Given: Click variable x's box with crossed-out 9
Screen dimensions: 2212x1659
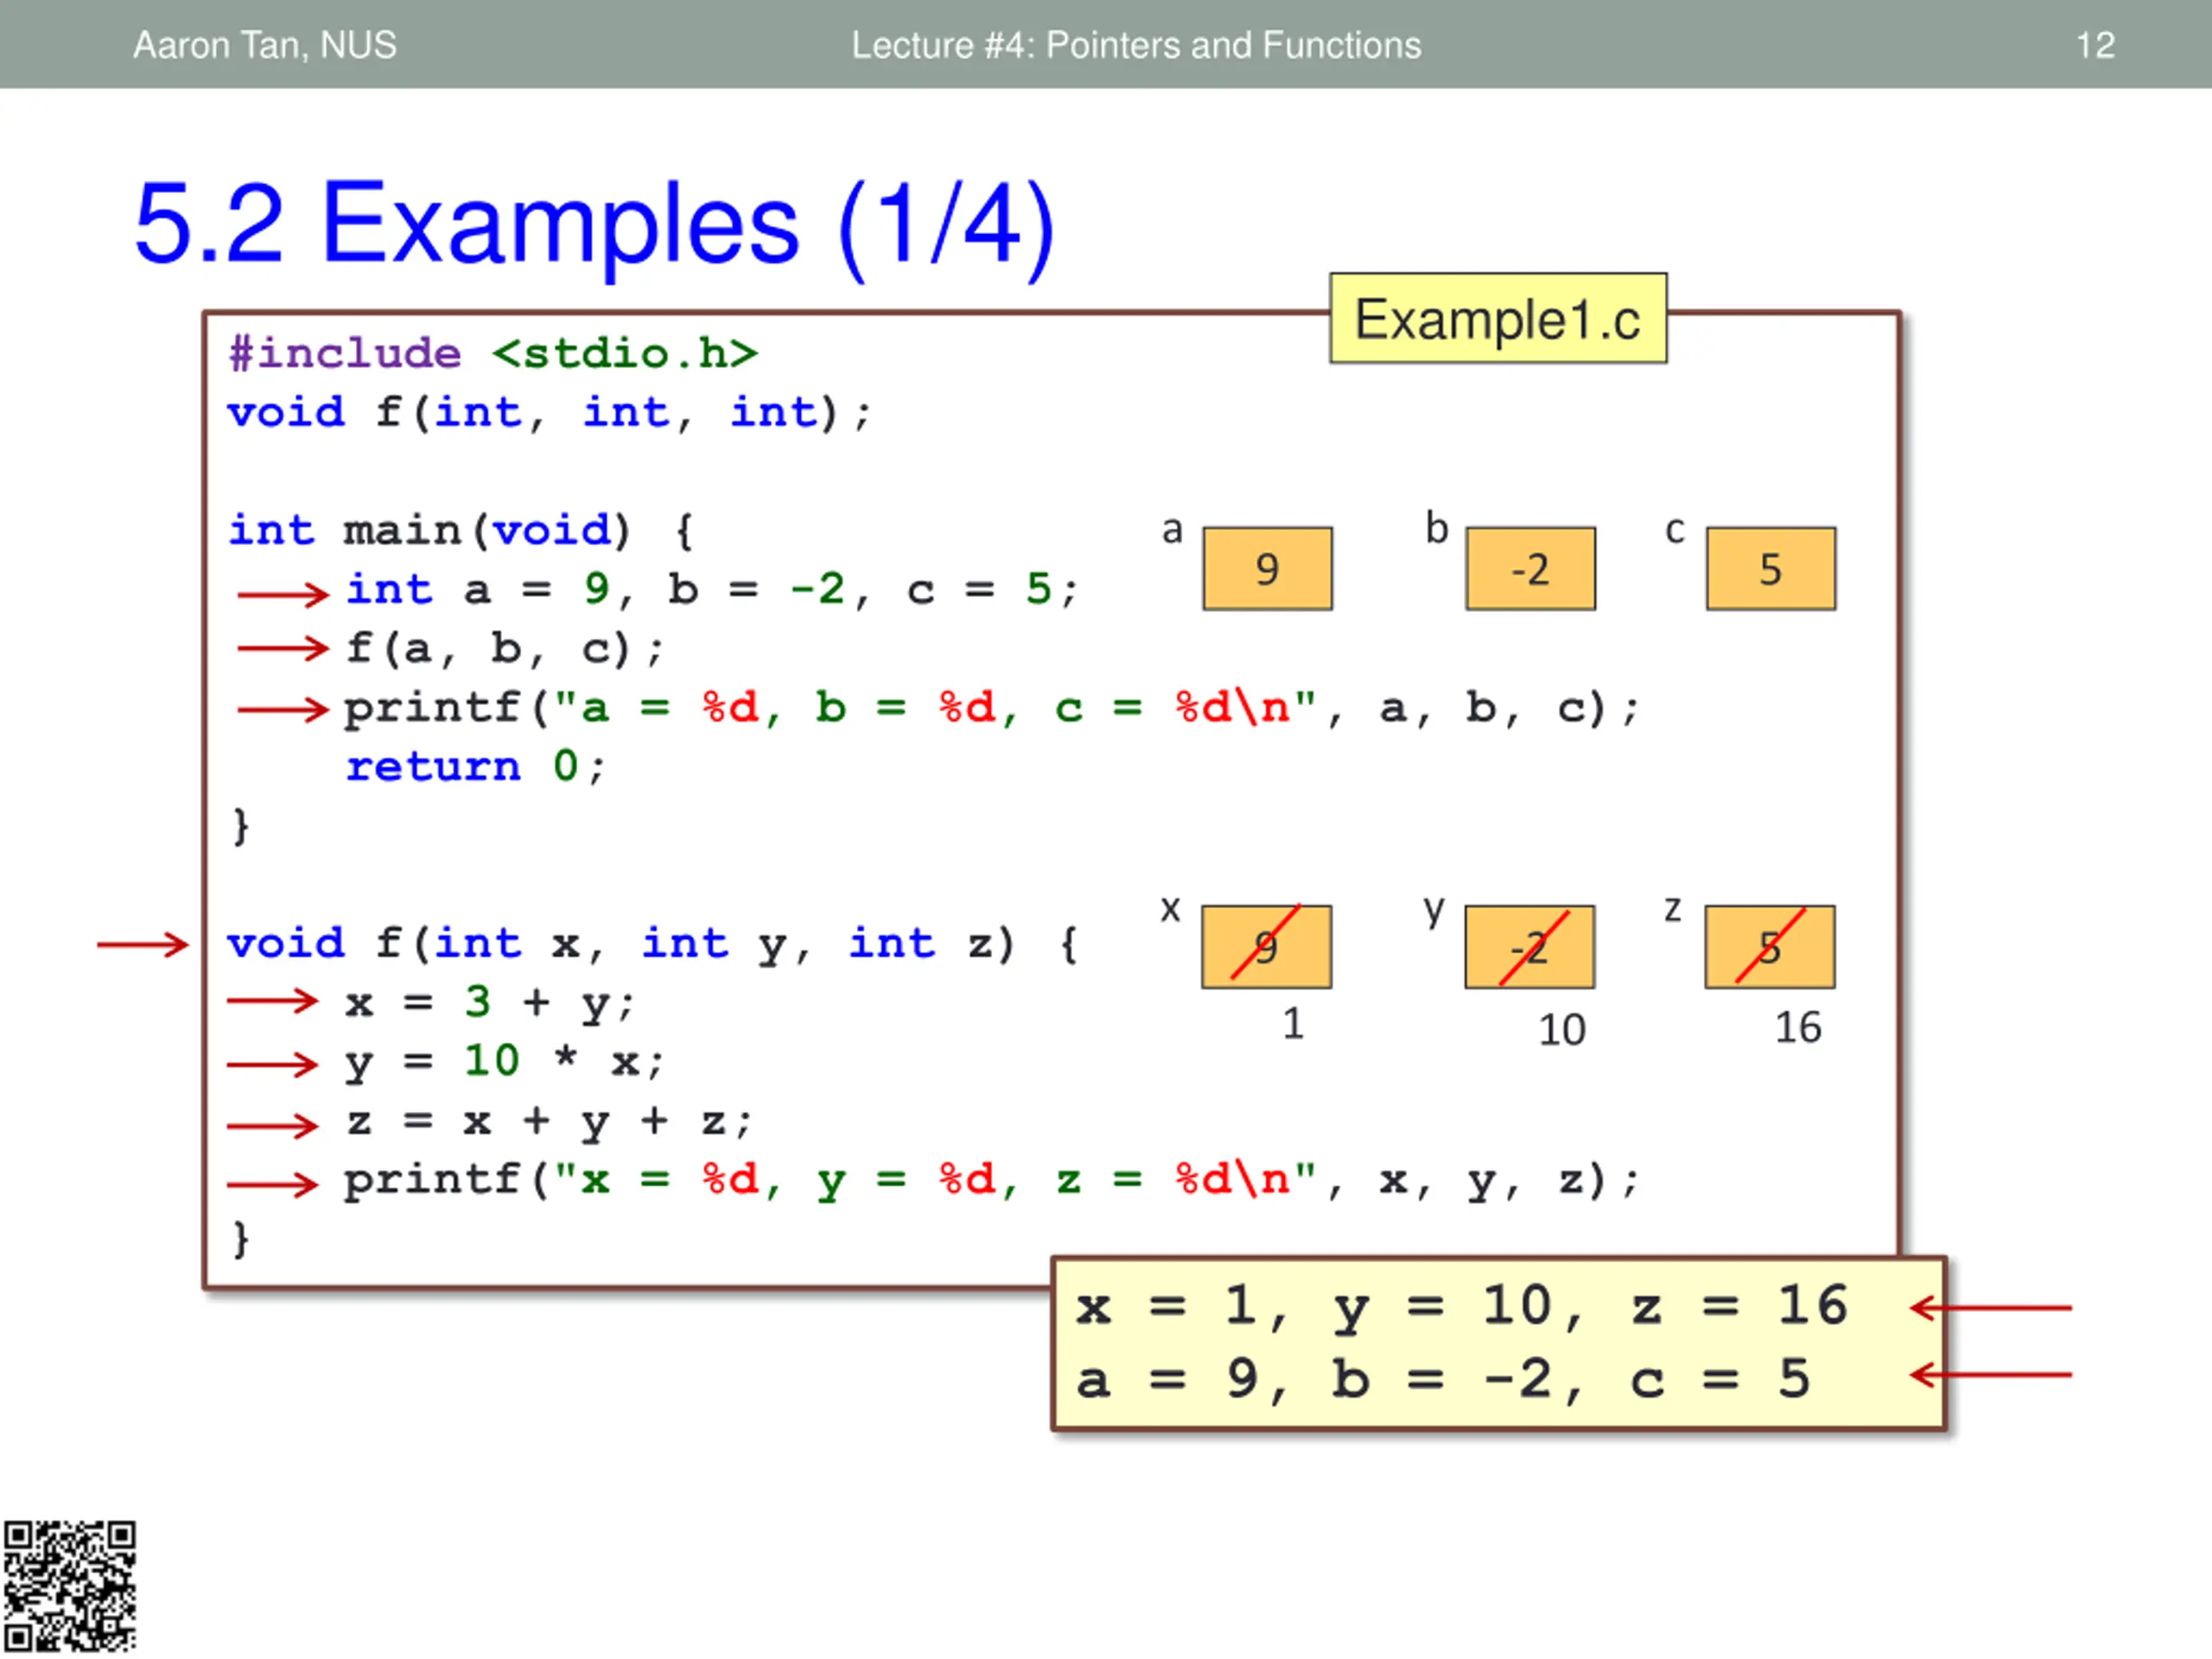Looking at the screenshot, I should coord(1266,946).
